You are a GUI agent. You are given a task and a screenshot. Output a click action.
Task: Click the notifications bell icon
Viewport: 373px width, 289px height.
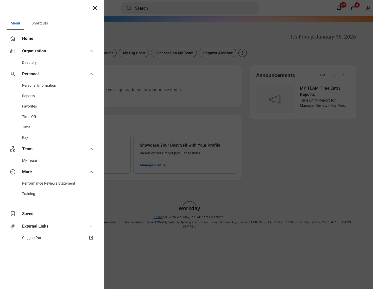tap(339, 8)
